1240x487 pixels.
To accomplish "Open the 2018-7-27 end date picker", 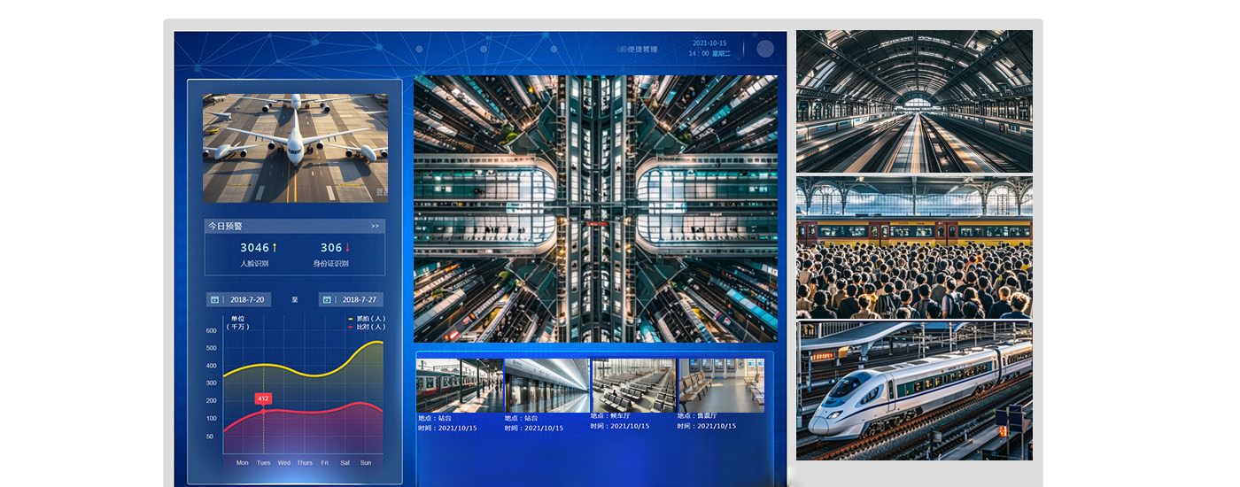I will [x=359, y=299].
